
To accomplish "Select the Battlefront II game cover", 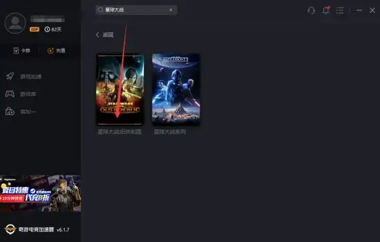I will tap(176, 89).
